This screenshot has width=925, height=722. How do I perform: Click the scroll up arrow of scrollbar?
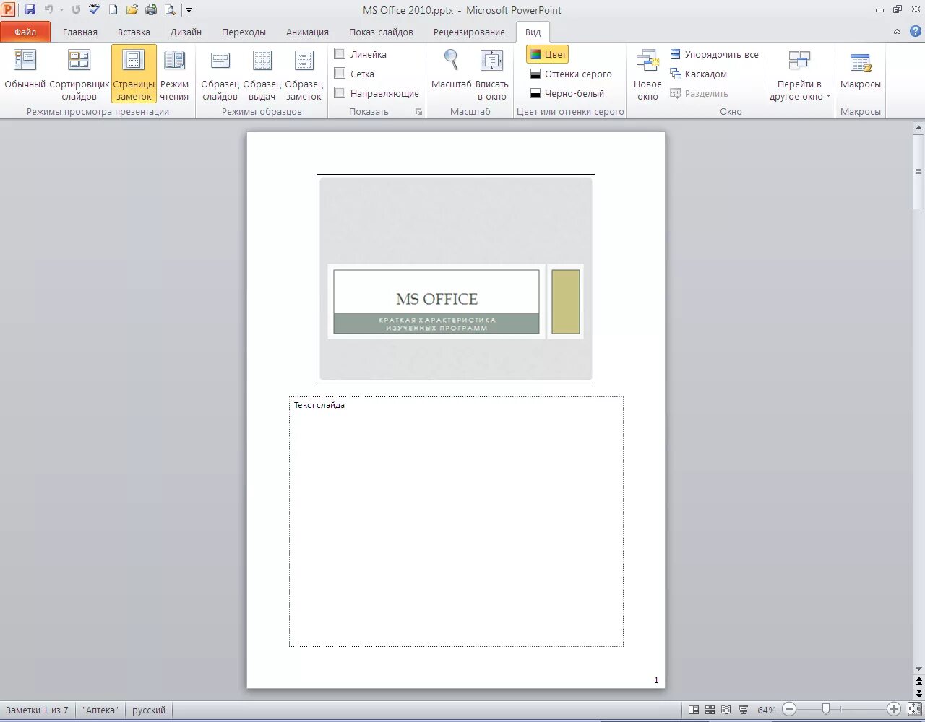pos(918,127)
